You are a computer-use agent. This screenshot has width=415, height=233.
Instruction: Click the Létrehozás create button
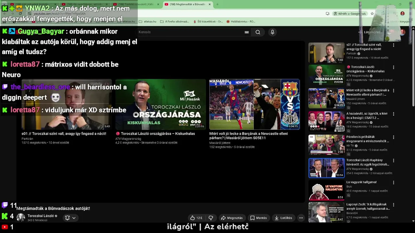(369, 32)
